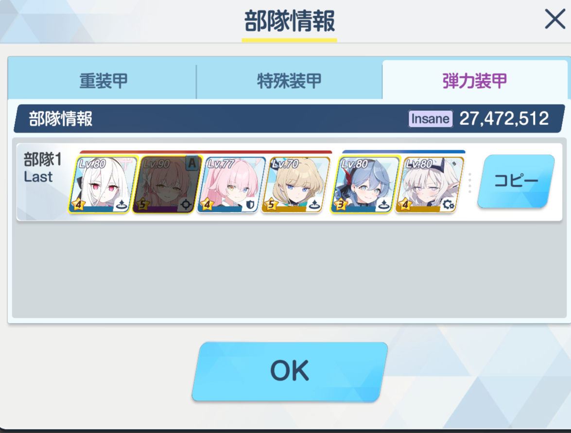Viewport: 571px width, 433px height.
Task: Choose the pink-haired Lv.77 student card
Action: pyautogui.click(x=232, y=184)
